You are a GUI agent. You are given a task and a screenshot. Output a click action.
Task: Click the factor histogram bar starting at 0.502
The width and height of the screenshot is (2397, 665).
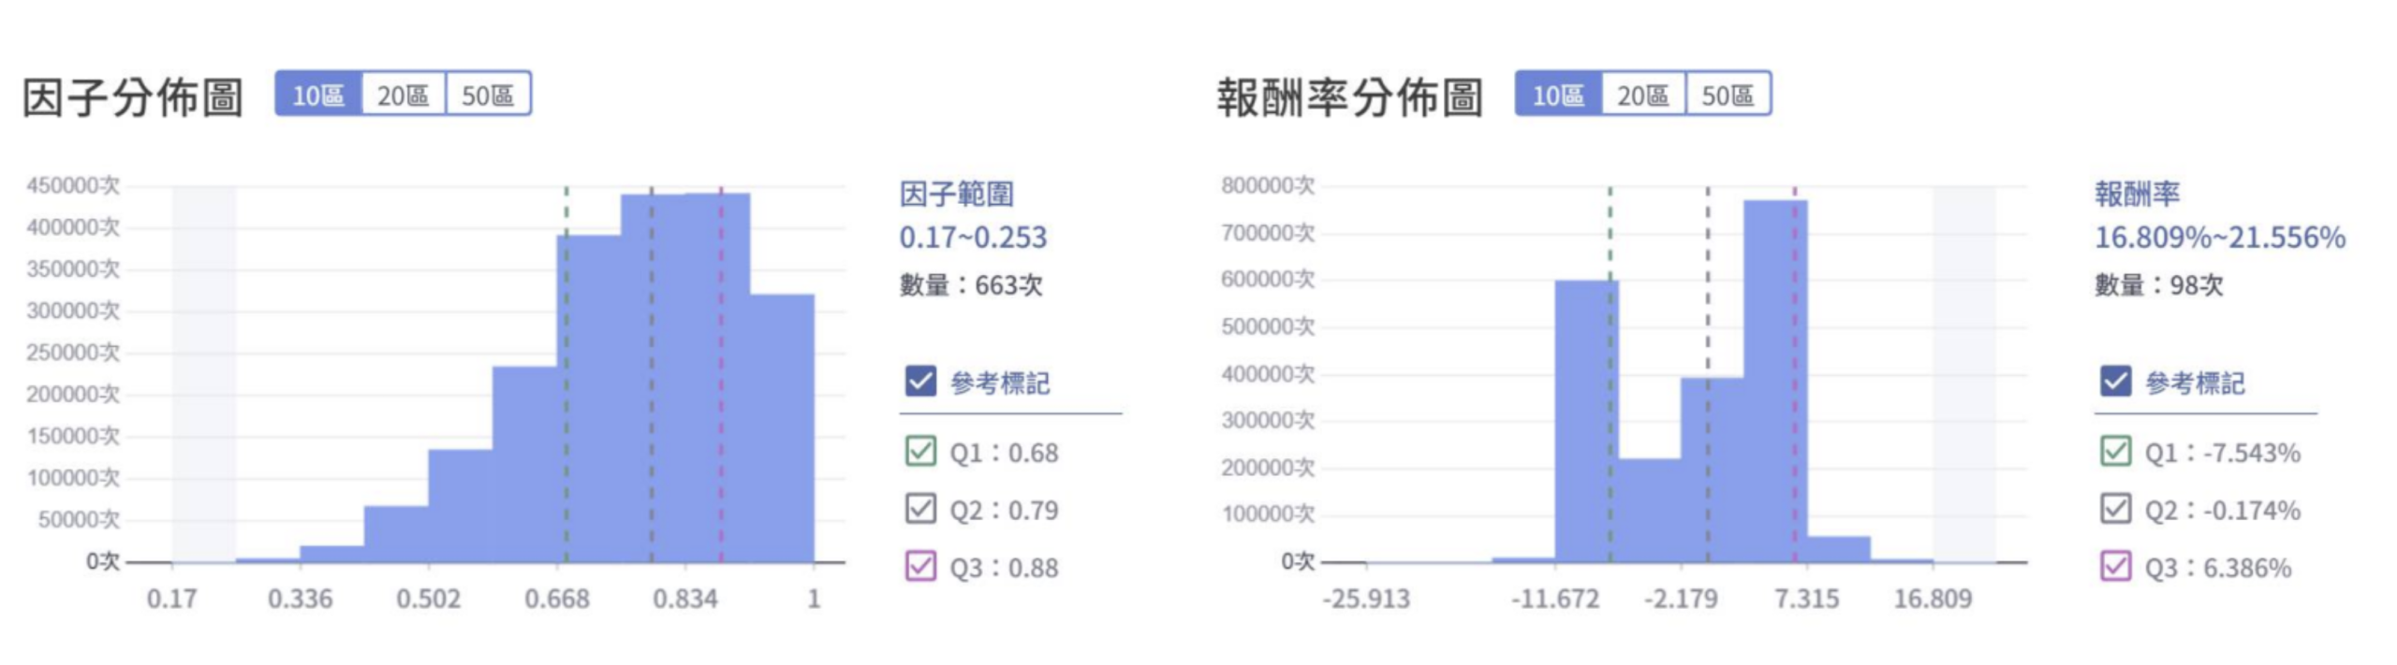pyautogui.click(x=461, y=505)
